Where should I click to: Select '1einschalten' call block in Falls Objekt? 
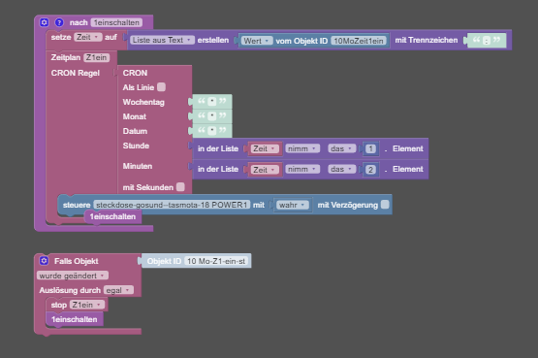click(74, 319)
